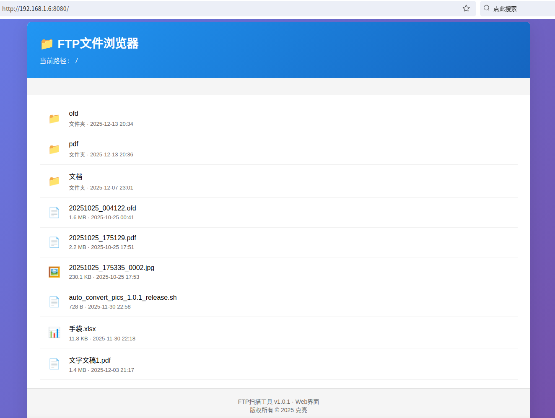Open the image 20251025_175335_0002.jpg
The image size is (555, 418).
coord(112,267)
